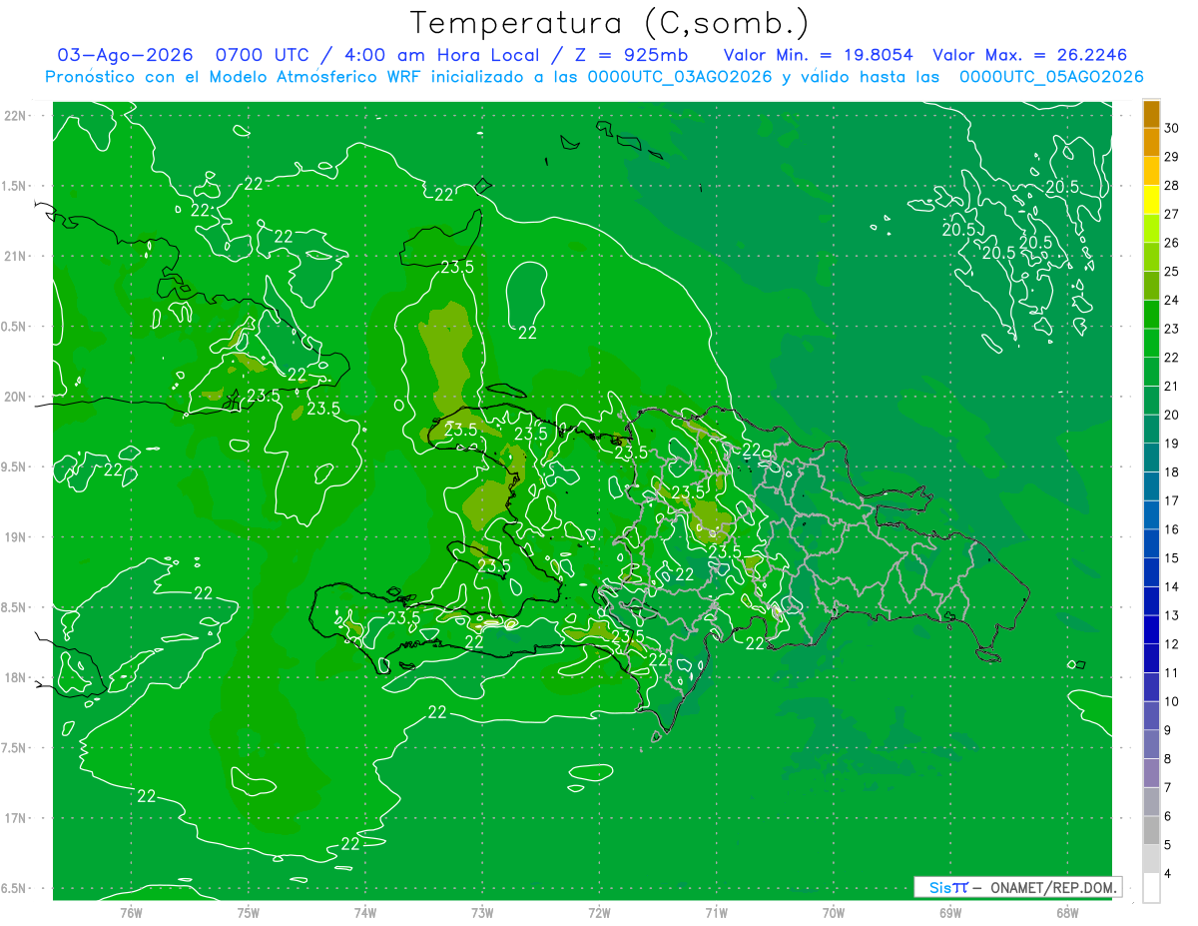This screenshot has height=926, width=1198.
Task: Click the orange swatch between colorbar 29 and 30
Action: (x=1151, y=143)
